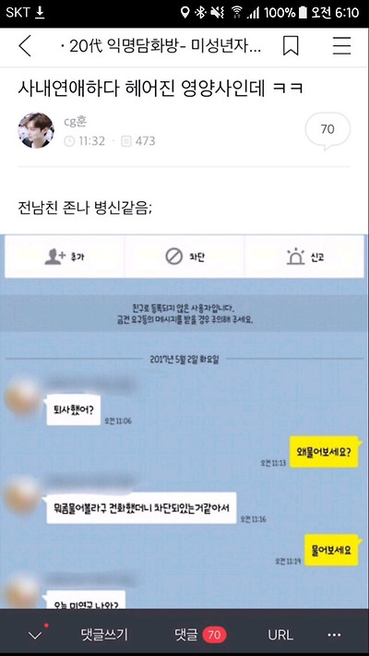Open the more options ellipsis
369x656 pixels.
[x=334, y=635]
